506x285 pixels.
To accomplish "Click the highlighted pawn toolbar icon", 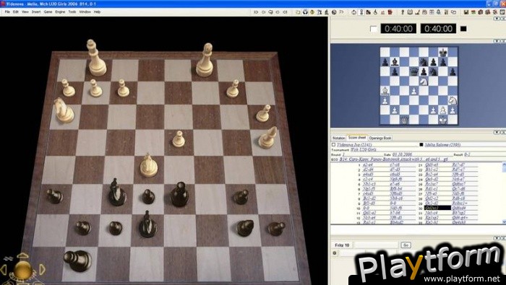I will coord(361,12).
